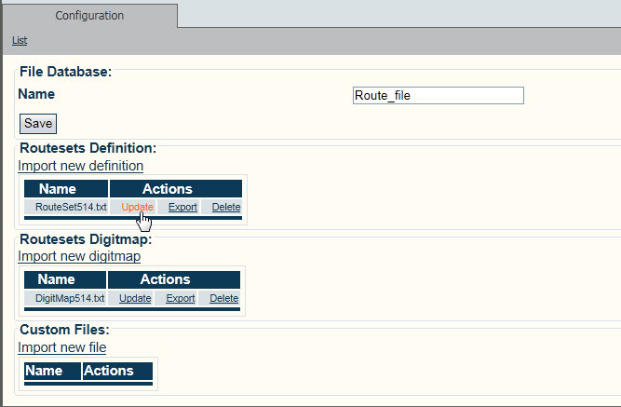
Task: Click Name header in Custom Files table
Action: 44,371
